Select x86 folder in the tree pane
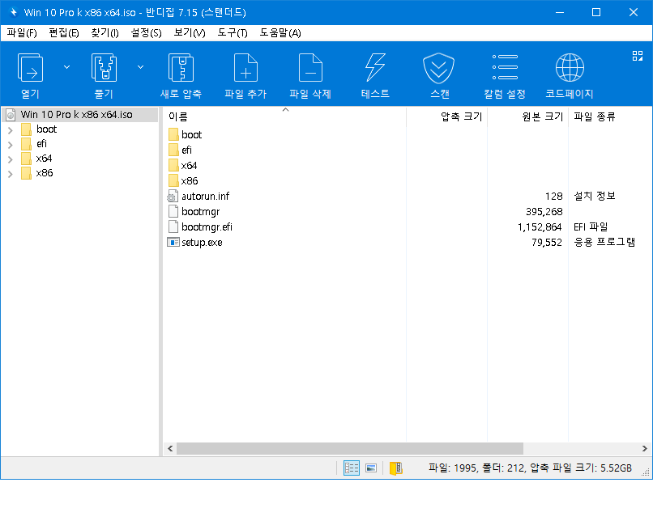The width and height of the screenshot is (653, 508). click(44, 173)
